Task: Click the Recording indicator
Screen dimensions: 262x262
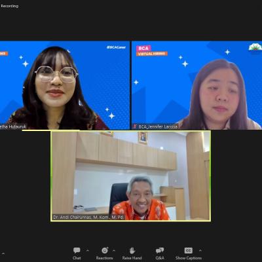Action: click(x=9, y=6)
